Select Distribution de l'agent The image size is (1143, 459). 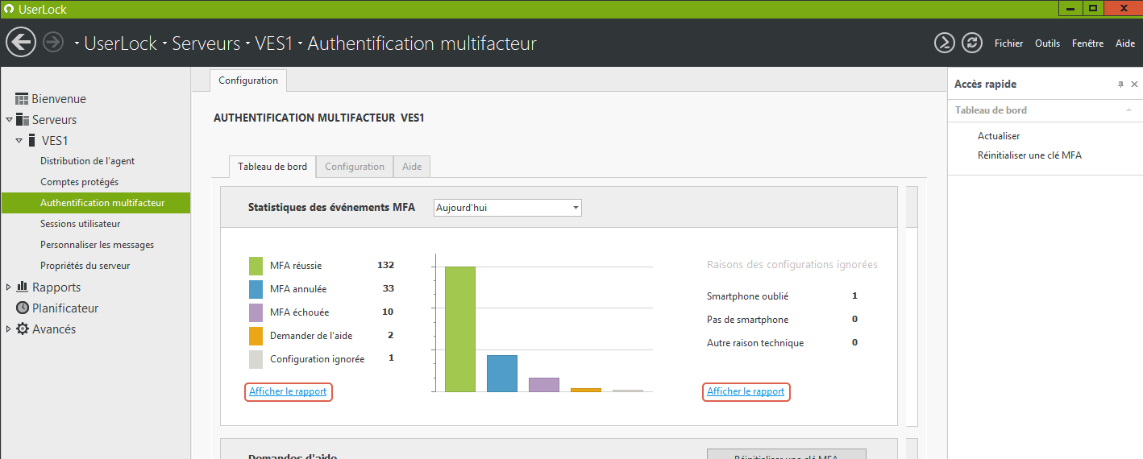(x=87, y=161)
